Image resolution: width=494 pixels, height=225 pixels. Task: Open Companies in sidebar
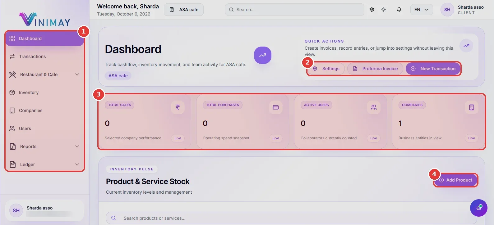[45, 110]
